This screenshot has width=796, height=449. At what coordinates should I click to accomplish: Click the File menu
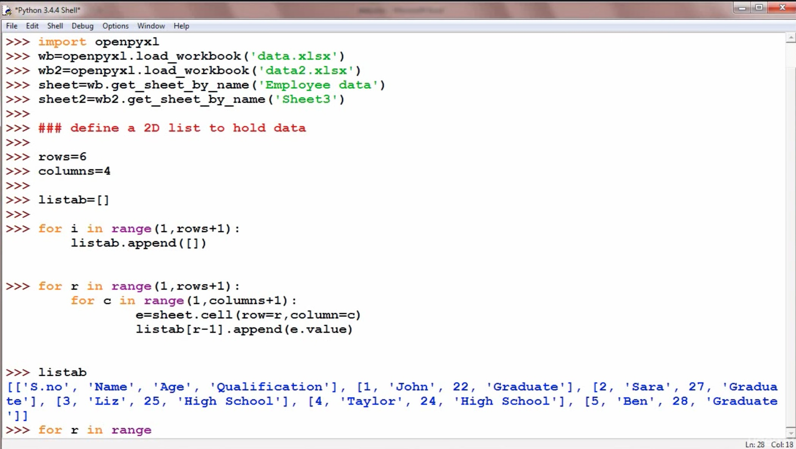pos(11,26)
